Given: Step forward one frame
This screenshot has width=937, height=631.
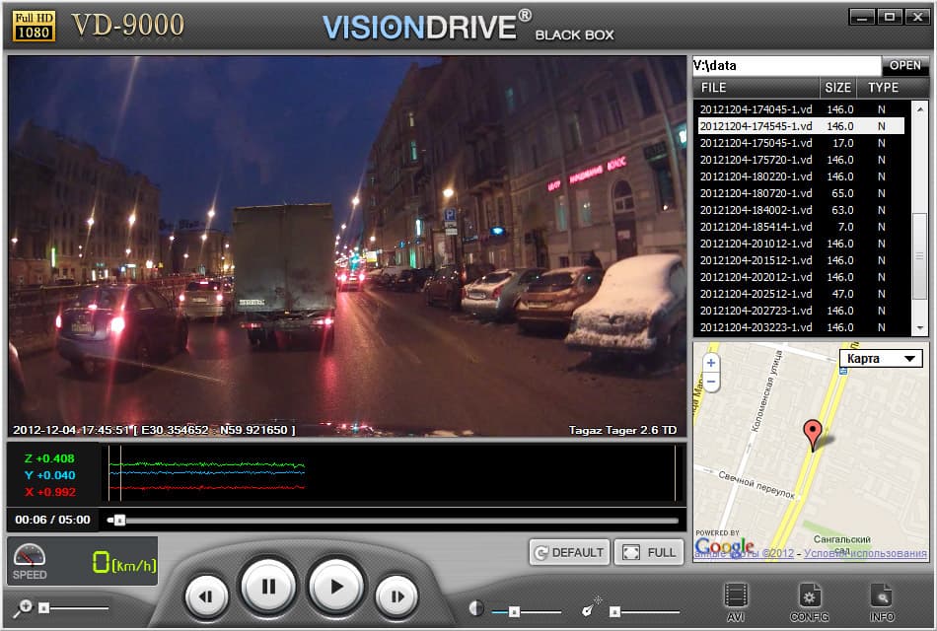Looking at the screenshot, I should pos(396,596).
